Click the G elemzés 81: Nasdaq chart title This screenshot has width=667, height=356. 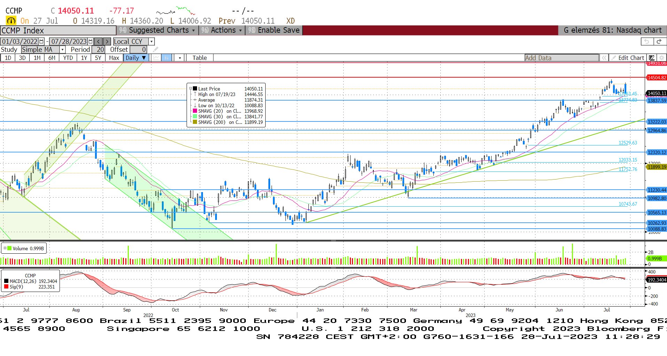pos(612,30)
